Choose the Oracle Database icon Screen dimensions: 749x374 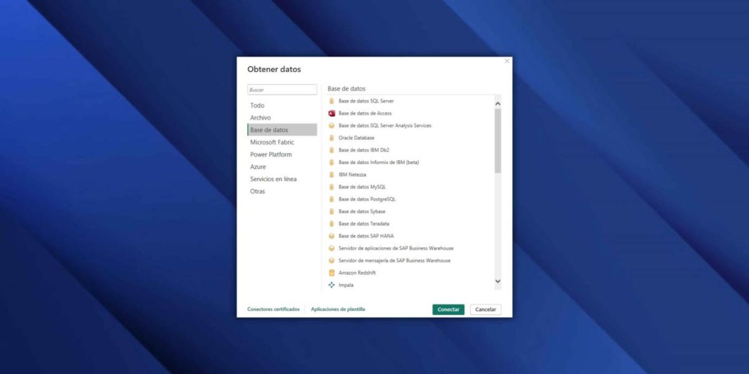pyautogui.click(x=332, y=138)
